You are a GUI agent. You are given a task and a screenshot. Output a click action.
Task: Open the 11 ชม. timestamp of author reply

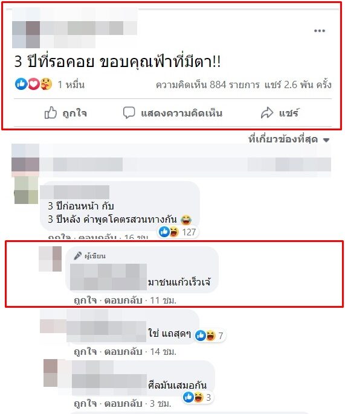[163, 300]
